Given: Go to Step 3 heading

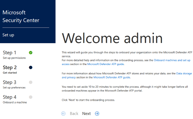Looking at the screenshot, I should [10, 82].
